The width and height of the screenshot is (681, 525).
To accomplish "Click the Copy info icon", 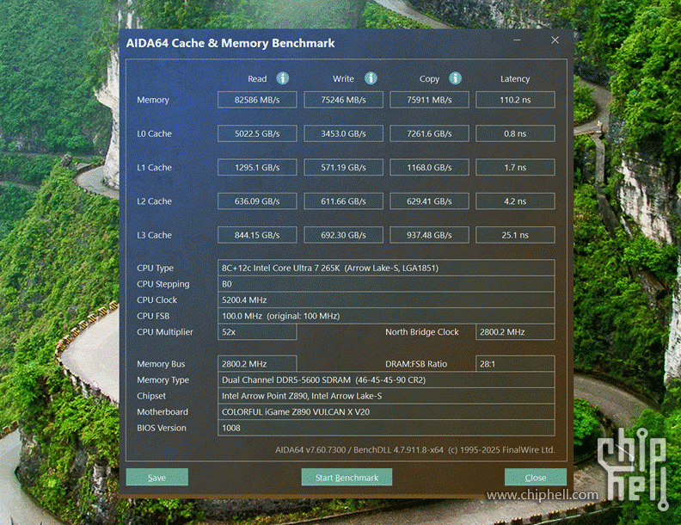I will tap(455, 78).
